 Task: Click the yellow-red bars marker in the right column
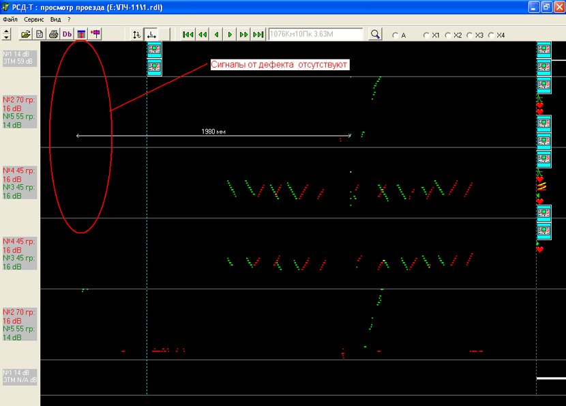pyautogui.click(x=541, y=187)
